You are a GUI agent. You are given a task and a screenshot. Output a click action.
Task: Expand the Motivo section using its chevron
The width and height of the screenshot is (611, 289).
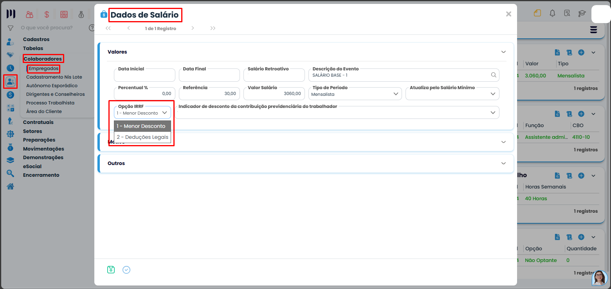pos(503,142)
